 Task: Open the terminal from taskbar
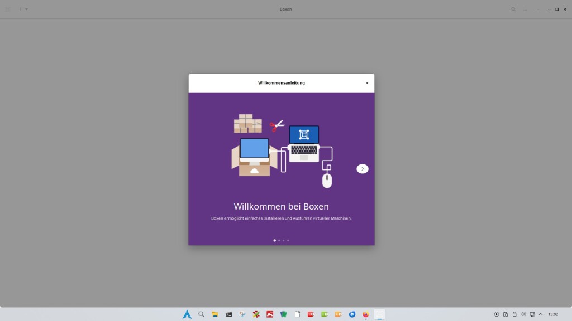tap(228, 314)
